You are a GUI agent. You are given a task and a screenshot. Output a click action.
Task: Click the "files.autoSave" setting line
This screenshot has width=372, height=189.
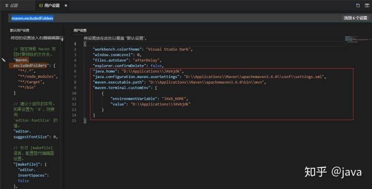(127, 60)
